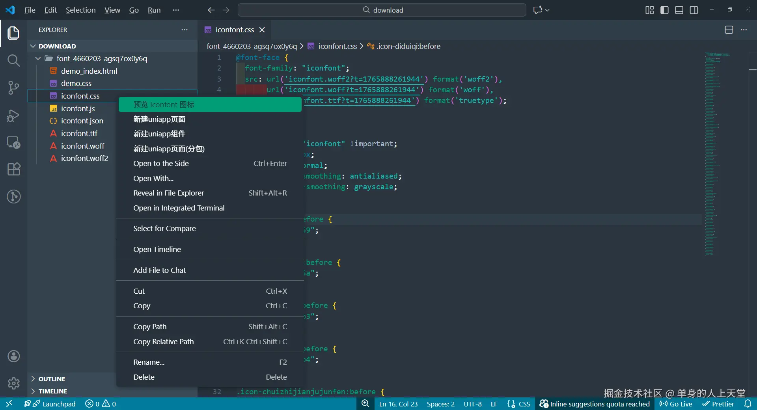Open the Search view in activity bar
The width and height of the screenshot is (757, 410).
(13, 60)
